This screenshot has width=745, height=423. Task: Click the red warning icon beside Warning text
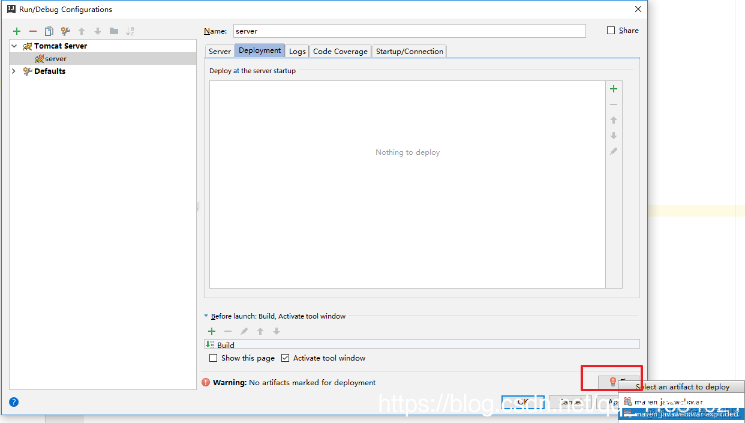coord(206,382)
